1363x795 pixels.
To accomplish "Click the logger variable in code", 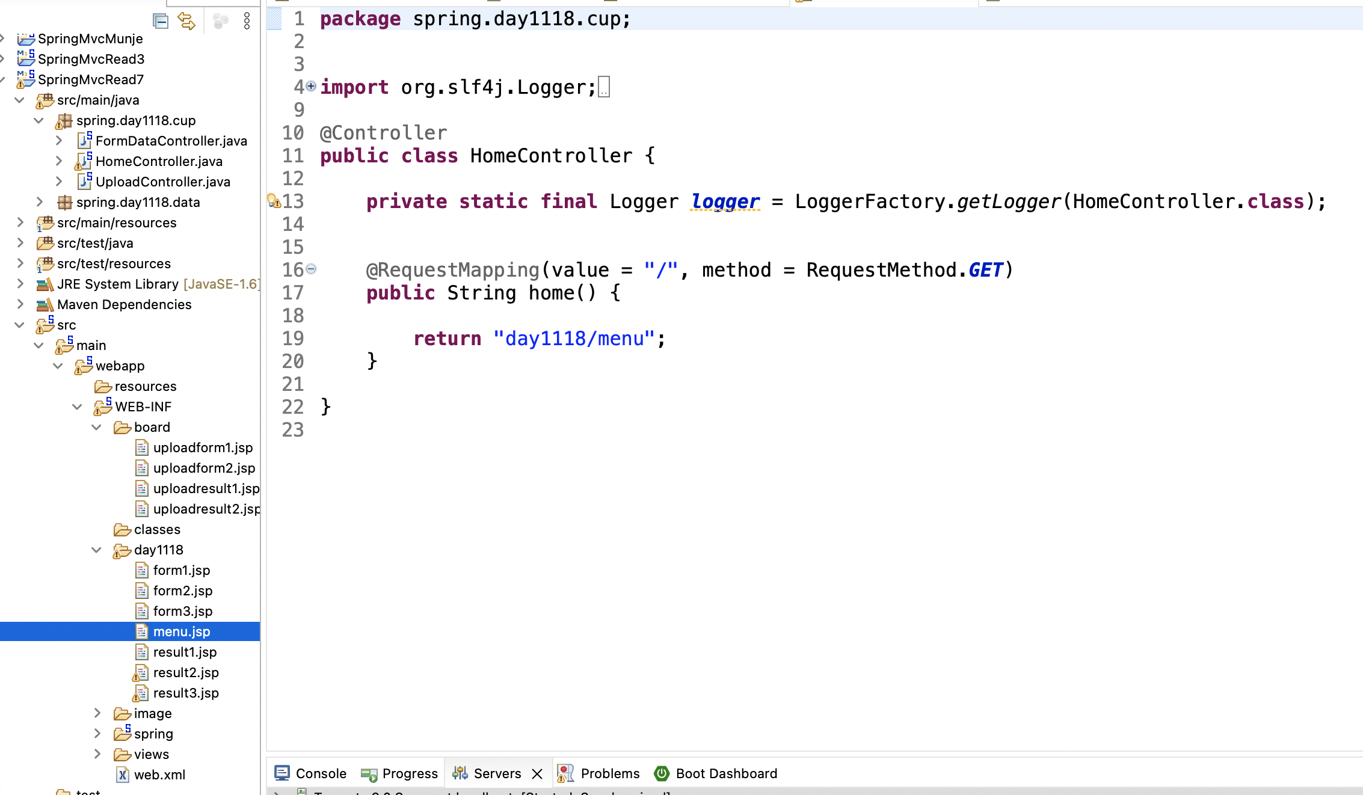I will coord(725,201).
